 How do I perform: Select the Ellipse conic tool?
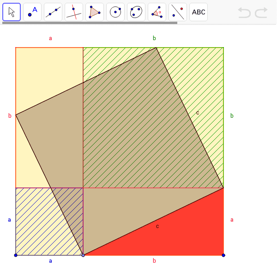pos(136,12)
